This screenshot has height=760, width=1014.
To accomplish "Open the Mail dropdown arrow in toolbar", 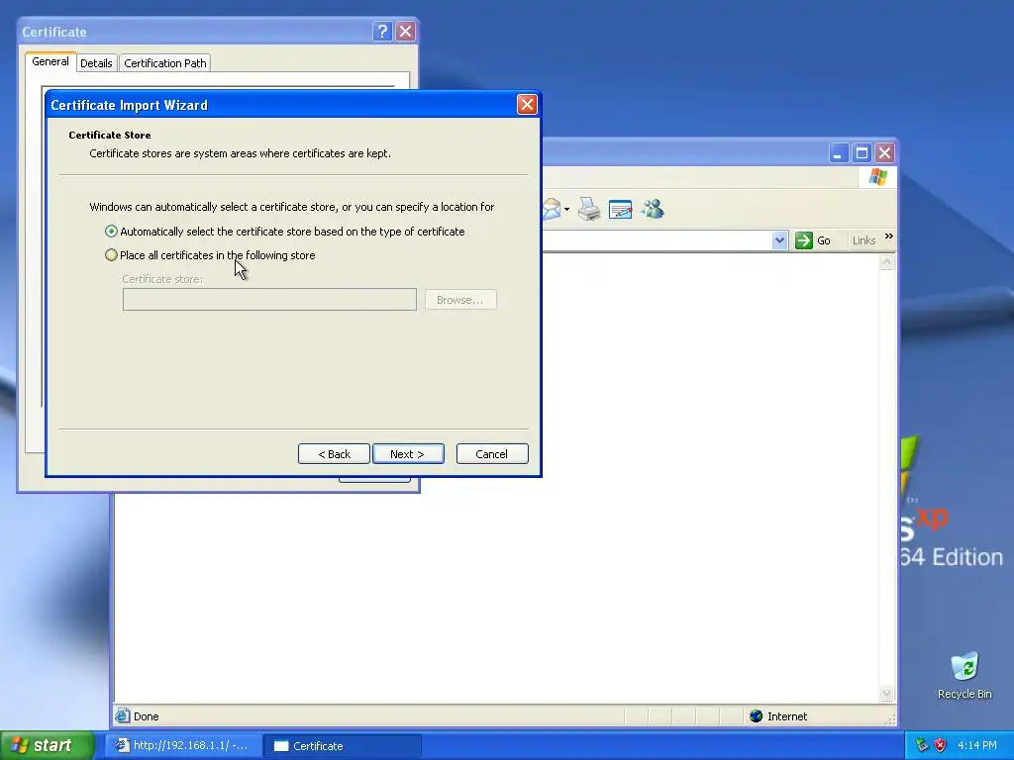I will 566,210.
